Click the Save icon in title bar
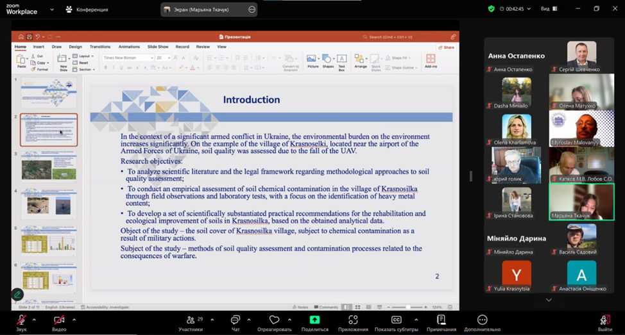This screenshot has width=625, height=335. point(29,37)
